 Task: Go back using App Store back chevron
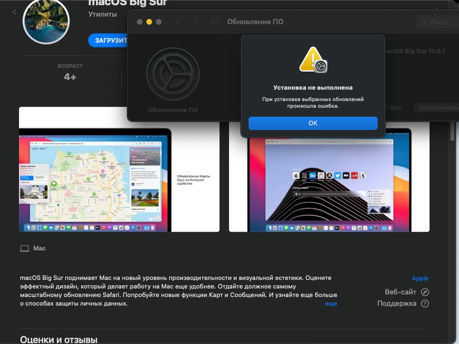click(15, 12)
